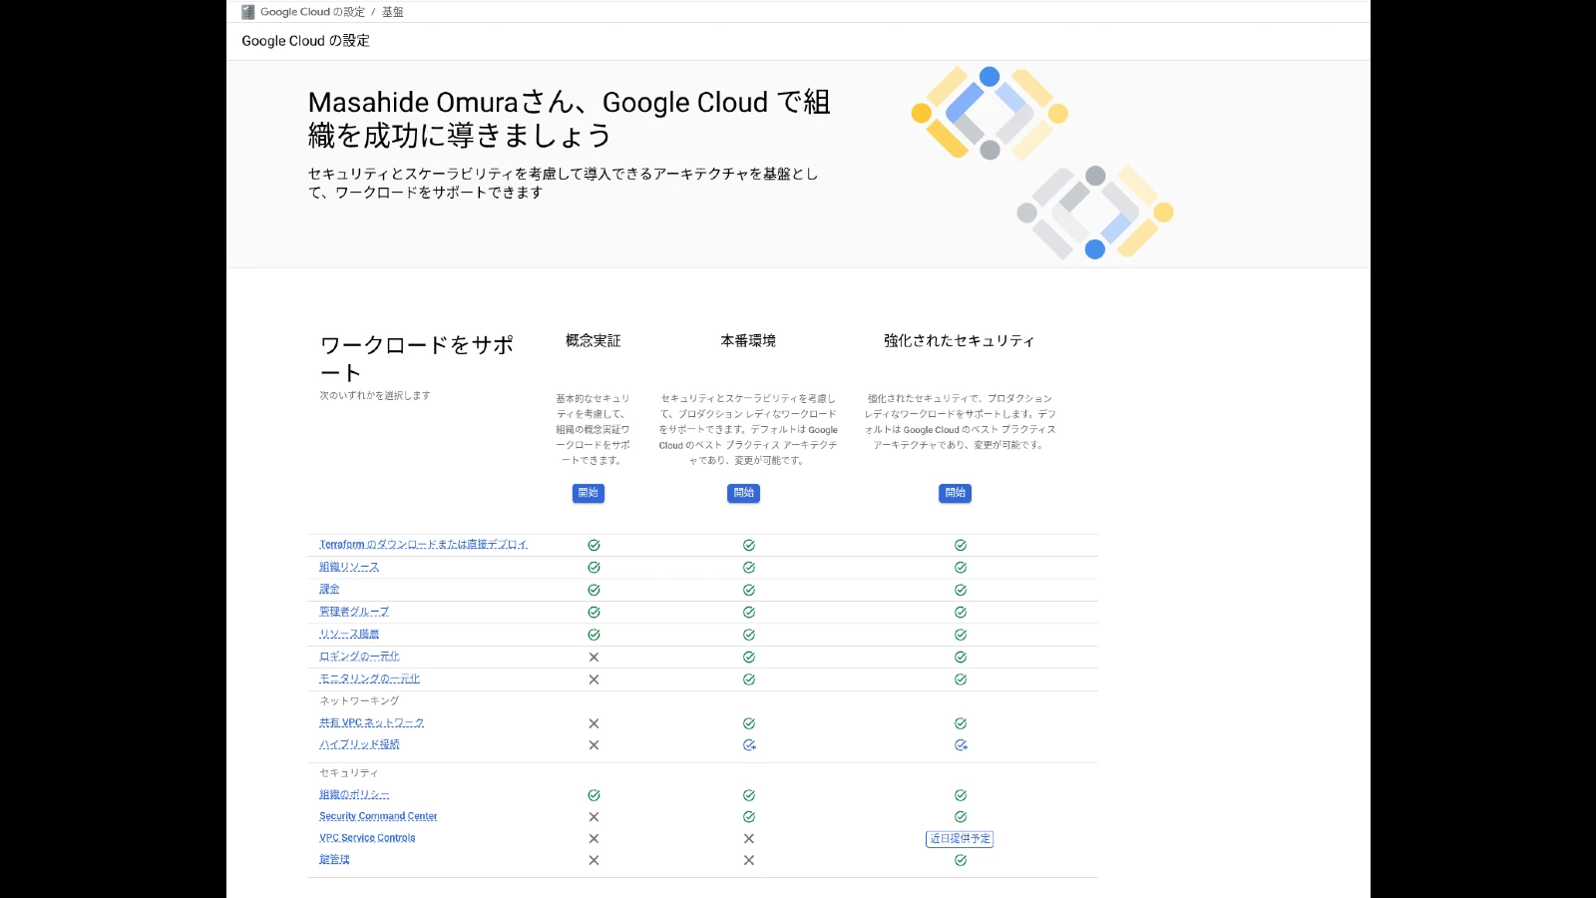
Task: Click the モニタリングの一元化 check under 強化されたセキュリティ
Action: (x=961, y=679)
